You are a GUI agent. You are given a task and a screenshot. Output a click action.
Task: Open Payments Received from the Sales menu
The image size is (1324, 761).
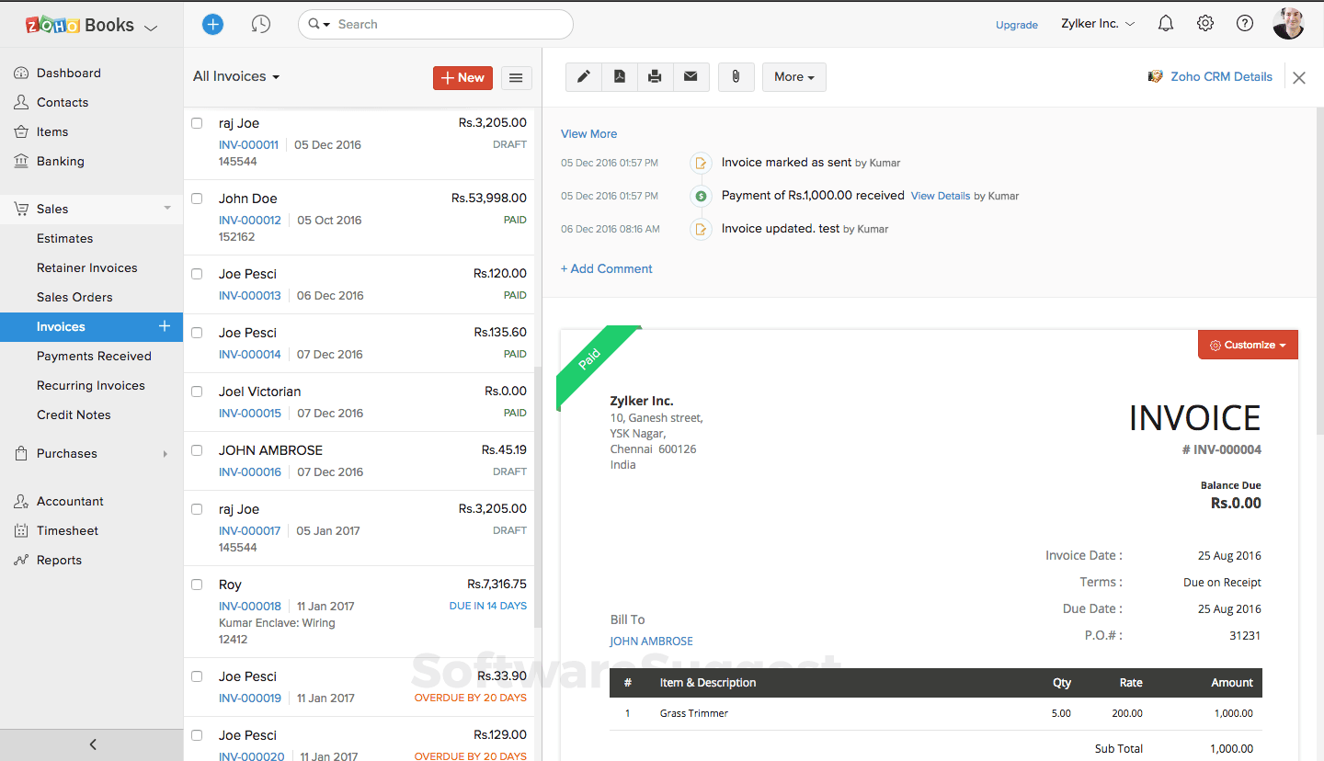pyautogui.click(x=93, y=356)
